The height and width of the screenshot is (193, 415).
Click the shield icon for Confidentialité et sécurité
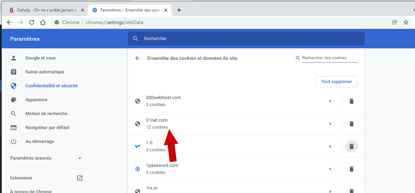click(x=14, y=86)
